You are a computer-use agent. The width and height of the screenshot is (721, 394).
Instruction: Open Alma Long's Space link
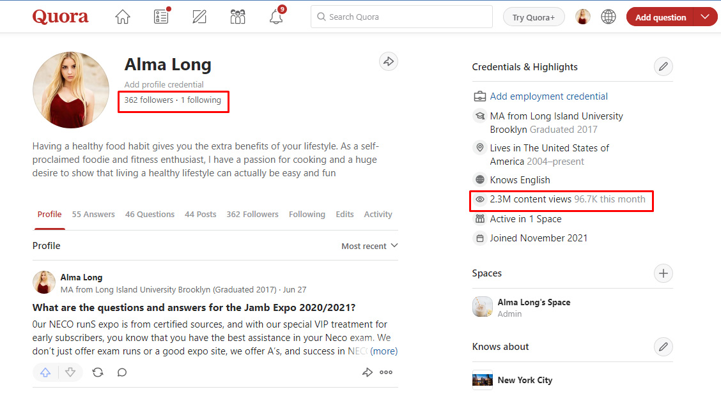[534, 302]
